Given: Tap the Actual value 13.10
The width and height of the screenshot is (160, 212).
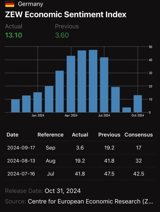Looking at the screenshot, I should tap(14, 35).
